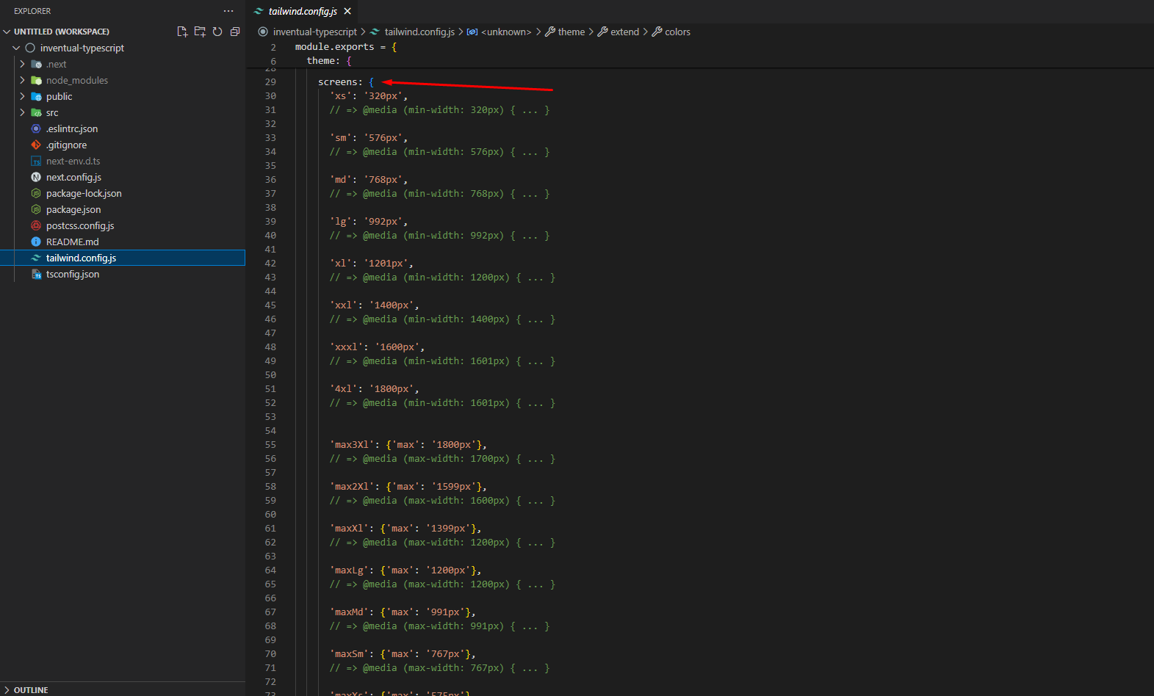Click the .gitignore git icon
Image resolution: width=1154 pixels, height=696 pixels.
[36, 145]
